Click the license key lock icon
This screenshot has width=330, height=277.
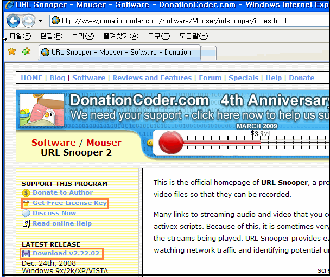coord(26,203)
